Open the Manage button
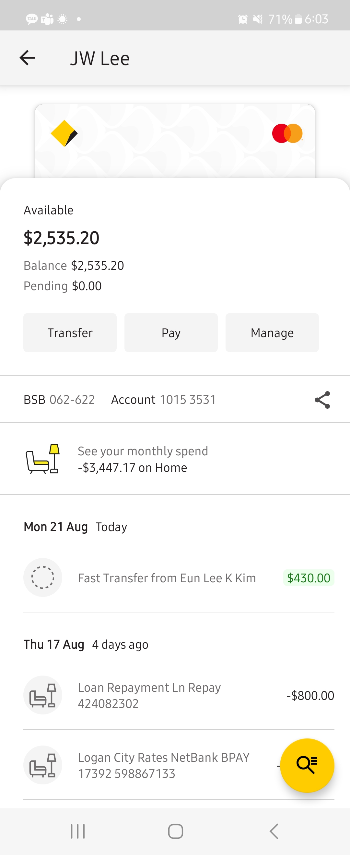 point(272,333)
